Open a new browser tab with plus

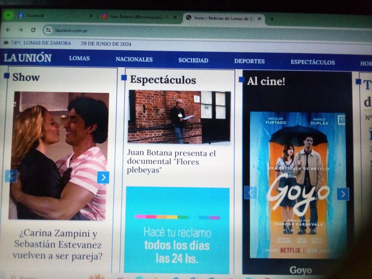(272, 19)
